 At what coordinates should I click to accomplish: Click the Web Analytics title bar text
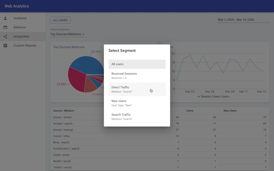(17, 6)
